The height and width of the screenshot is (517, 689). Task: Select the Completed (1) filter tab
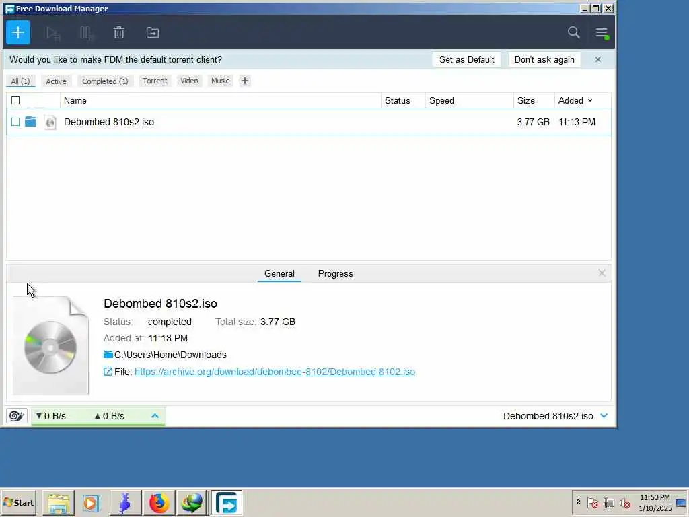click(105, 81)
